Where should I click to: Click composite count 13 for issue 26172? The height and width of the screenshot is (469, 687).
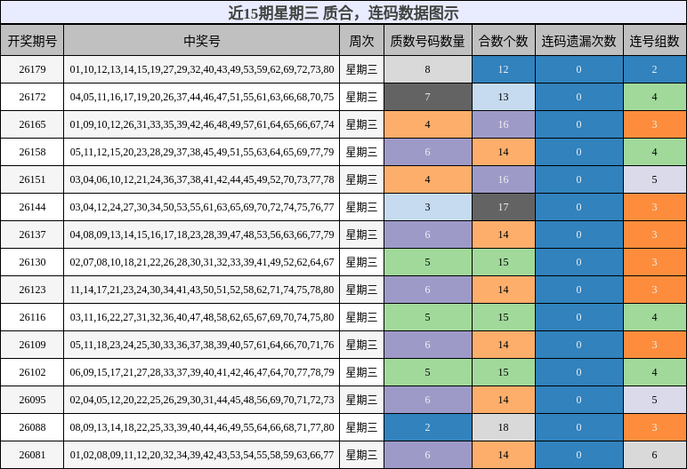click(503, 97)
